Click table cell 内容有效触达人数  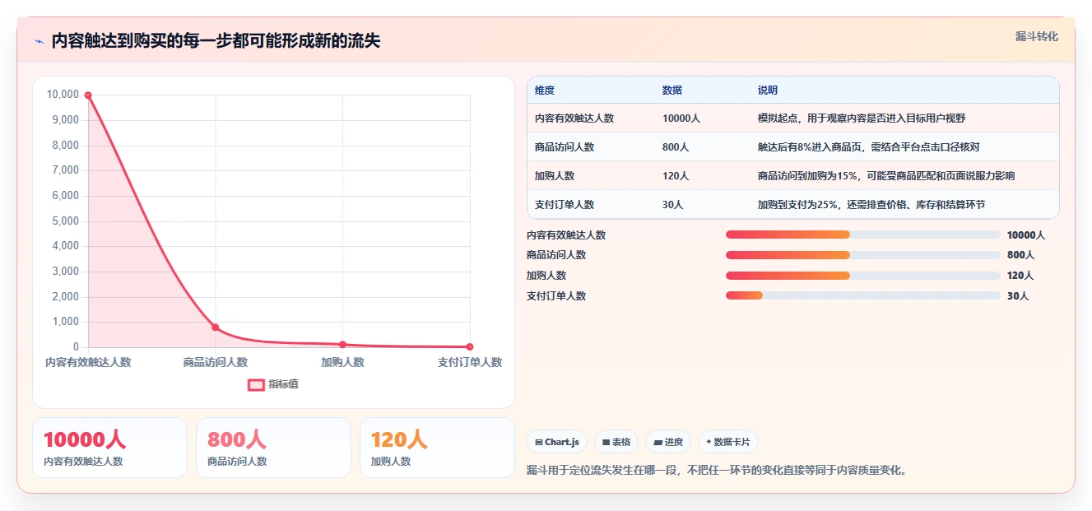click(x=574, y=118)
